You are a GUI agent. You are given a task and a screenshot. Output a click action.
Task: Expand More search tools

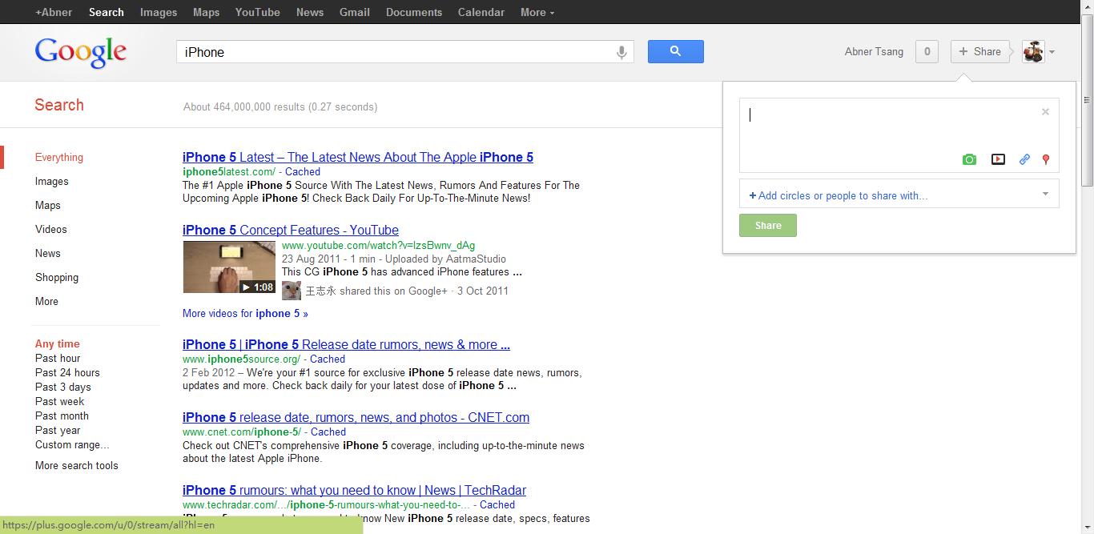point(77,465)
